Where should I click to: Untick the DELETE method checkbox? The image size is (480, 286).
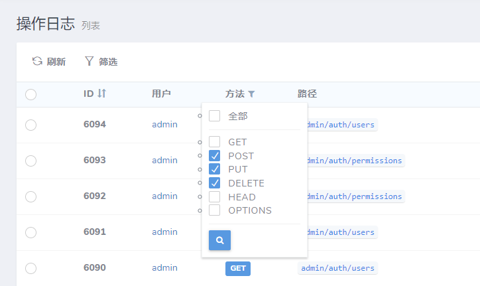tap(215, 183)
